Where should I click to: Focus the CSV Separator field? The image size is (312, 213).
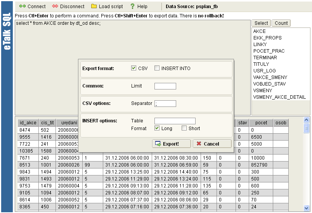click(x=165, y=103)
